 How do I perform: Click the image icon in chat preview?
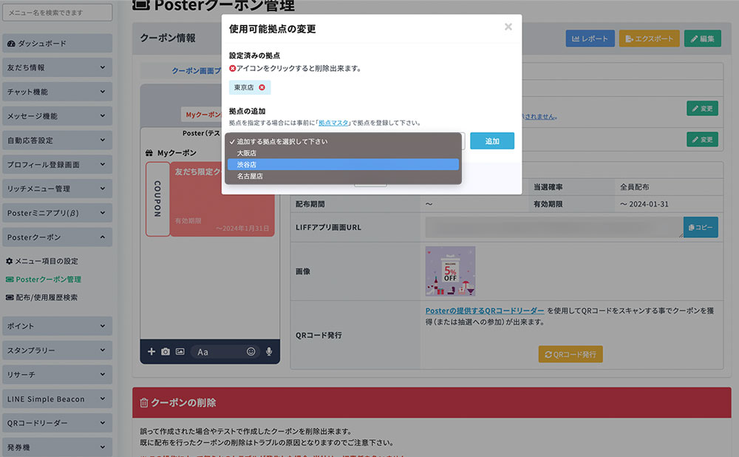pyautogui.click(x=180, y=351)
